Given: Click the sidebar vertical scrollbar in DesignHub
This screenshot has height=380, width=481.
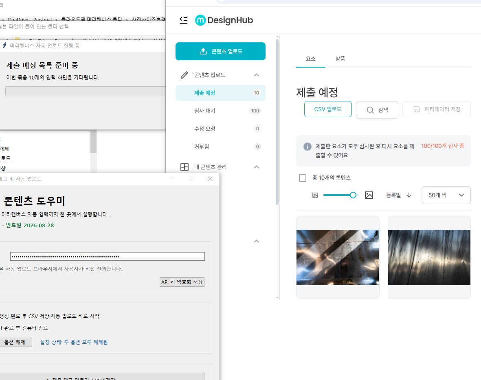Looking at the screenshot, I should 277,122.
